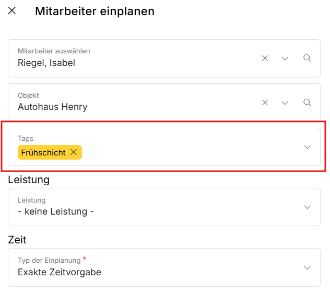The image size is (330, 291).
Task: Close the Mitarbeiter einplanen dialog
Action: (12, 11)
